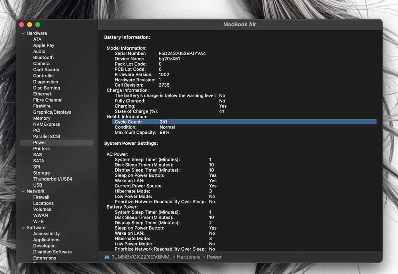Viewport: 398px width, 274px height.
Task: Click the Battery Information heading
Action: point(127,37)
